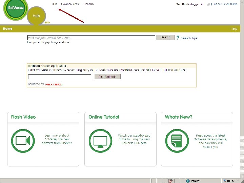Click the 'powered by' text
The image size is (244, 183).
[x=36, y=84]
